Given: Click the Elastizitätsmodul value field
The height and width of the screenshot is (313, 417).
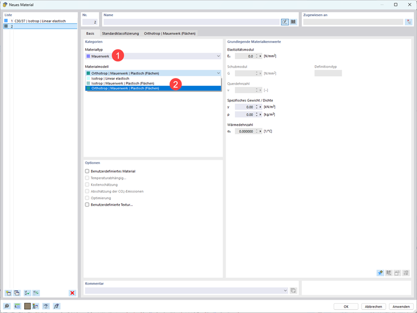Looking at the screenshot, I should pos(245,56).
